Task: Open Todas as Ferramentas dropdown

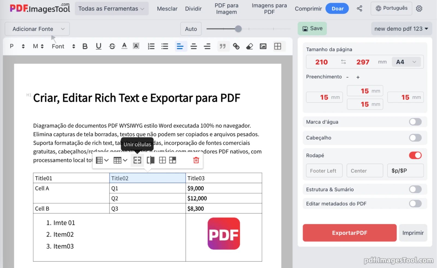Action: click(111, 9)
